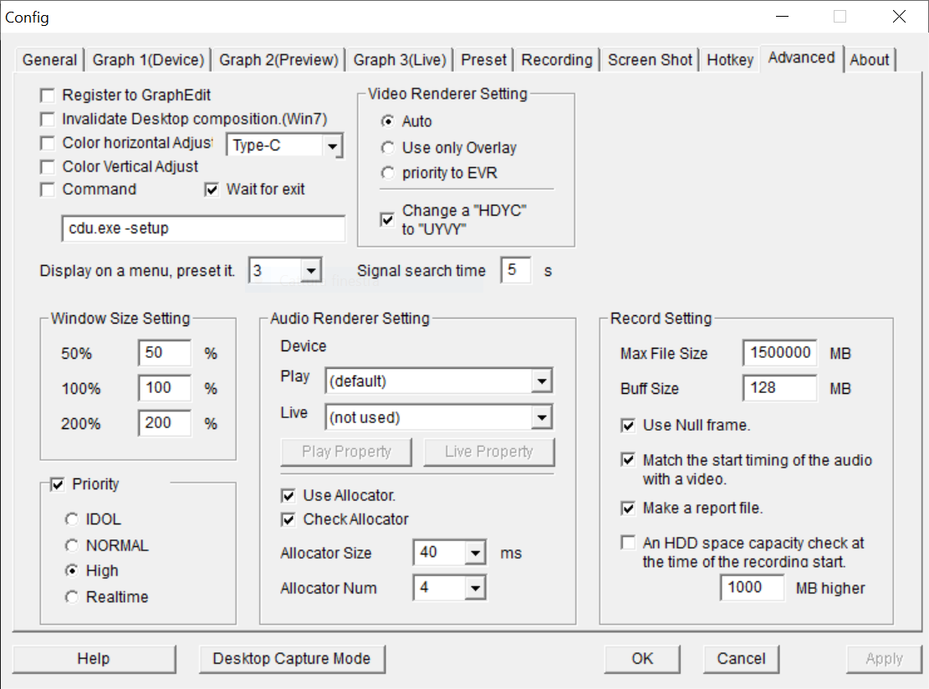Switch to the Recording tab
Viewport: 929px width, 689px height.
556,59
